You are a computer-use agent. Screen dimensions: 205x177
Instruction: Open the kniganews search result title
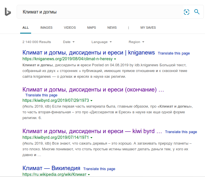click(x=89, y=53)
